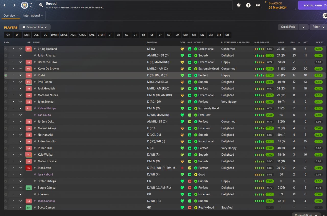Screen dimensions: 327x216
Task: Toggle the picked checkbox for Ederson
Action: point(6,195)
